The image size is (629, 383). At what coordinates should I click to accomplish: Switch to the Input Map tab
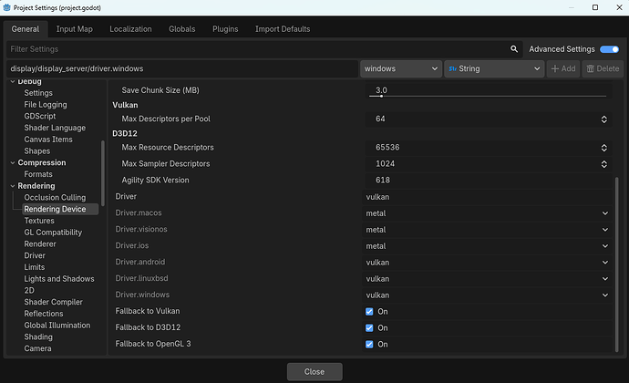click(74, 29)
